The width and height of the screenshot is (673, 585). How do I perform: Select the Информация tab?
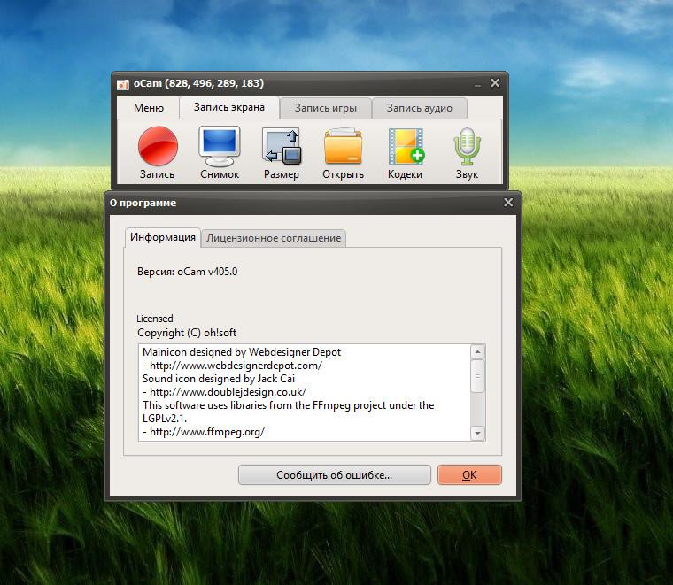[x=163, y=237]
